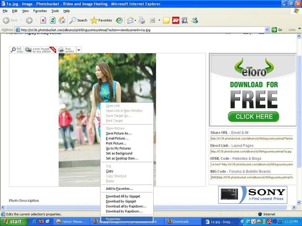View the photo at full size

(x=17, y=50)
